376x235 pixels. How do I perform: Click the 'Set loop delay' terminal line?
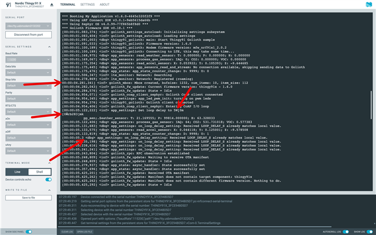coord(123,110)
